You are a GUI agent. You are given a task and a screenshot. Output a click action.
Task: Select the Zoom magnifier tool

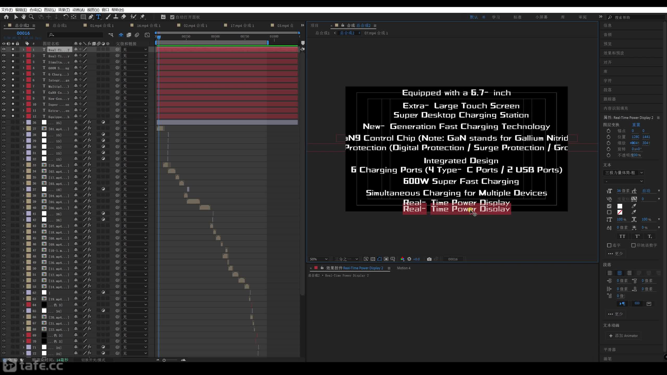(x=31, y=17)
